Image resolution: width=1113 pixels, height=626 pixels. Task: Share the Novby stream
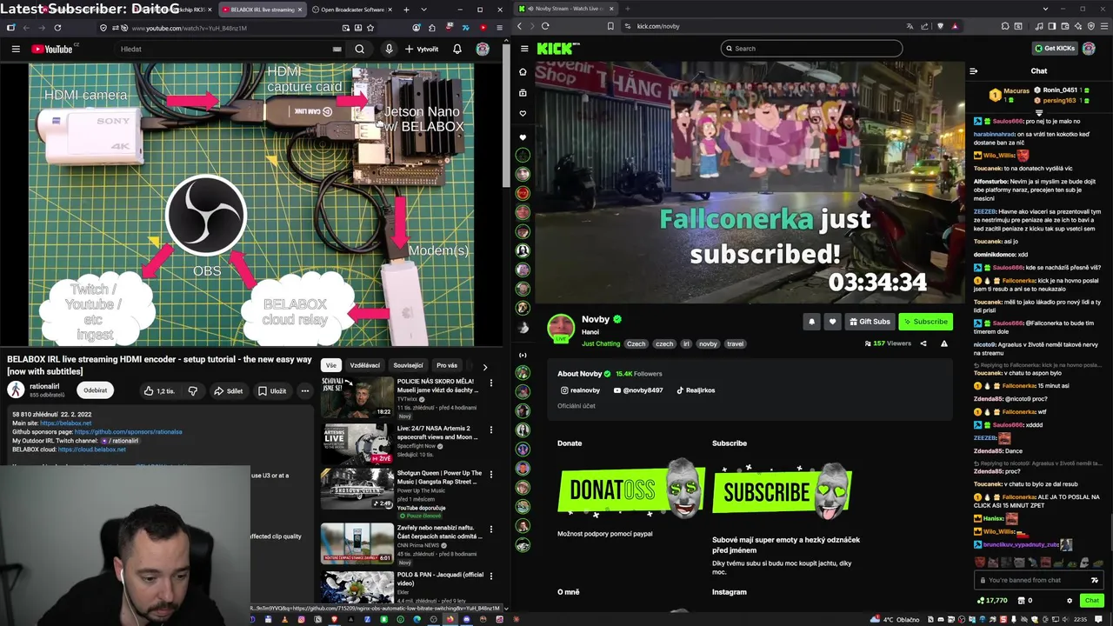pyautogui.click(x=923, y=343)
